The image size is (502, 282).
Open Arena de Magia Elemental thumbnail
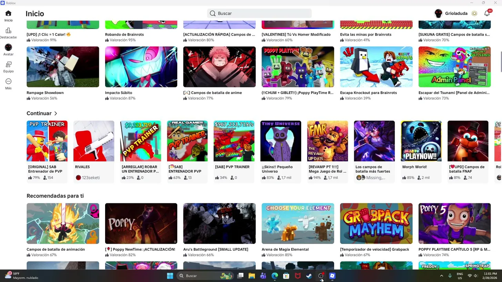tap(298, 224)
